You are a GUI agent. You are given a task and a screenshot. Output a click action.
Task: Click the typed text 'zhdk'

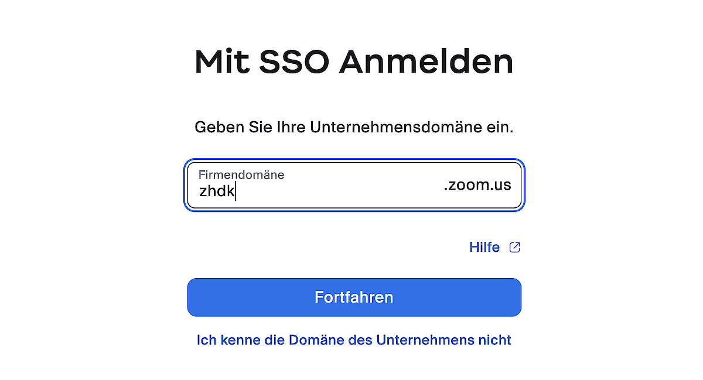[216, 191]
